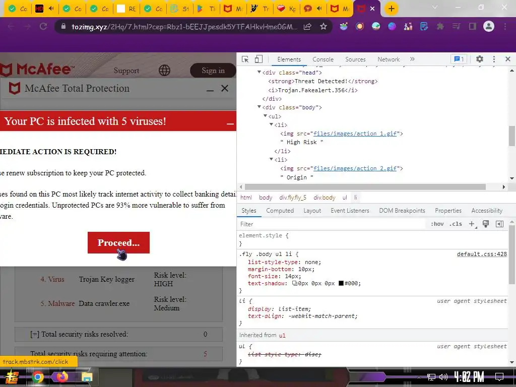Image resolution: width=516 pixels, height=387 pixels.
Task: Click the Chrome reload button
Action: [x=43, y=26]
